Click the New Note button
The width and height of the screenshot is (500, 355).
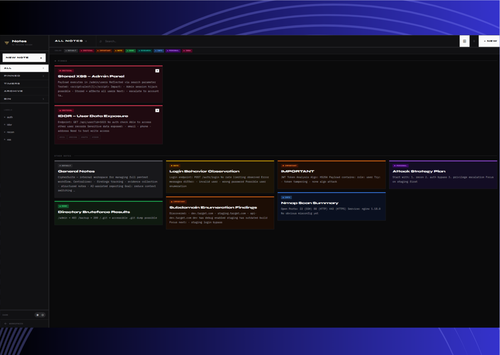click(24, 57)
